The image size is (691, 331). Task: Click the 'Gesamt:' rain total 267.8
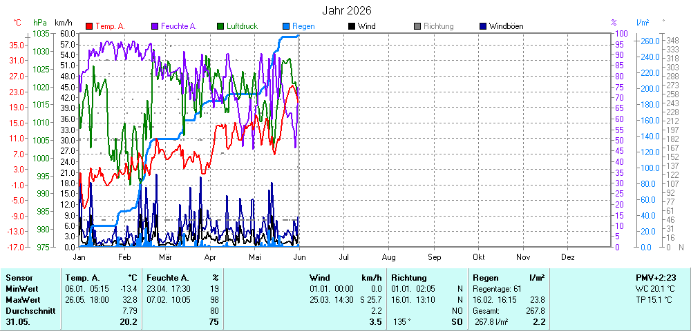(x=538, y=311)
